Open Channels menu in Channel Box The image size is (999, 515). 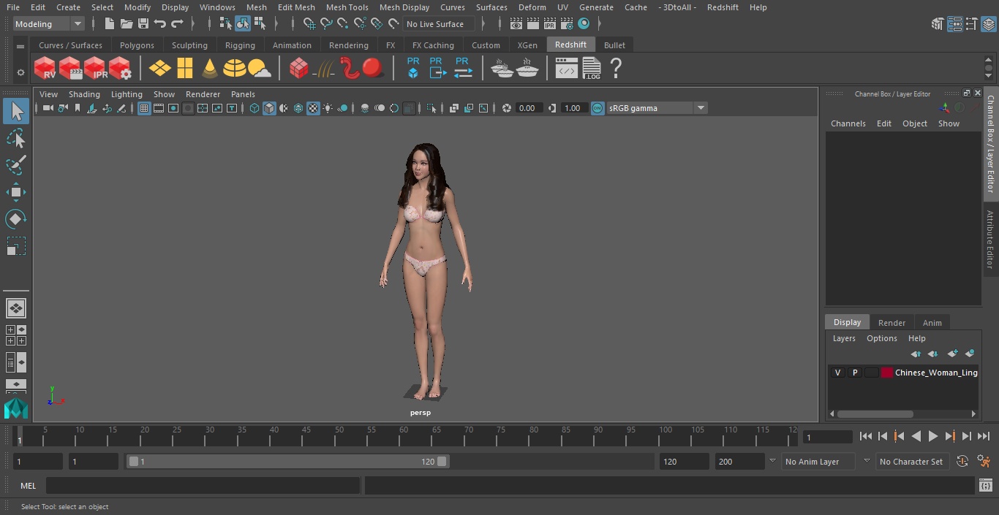point(848,123)
